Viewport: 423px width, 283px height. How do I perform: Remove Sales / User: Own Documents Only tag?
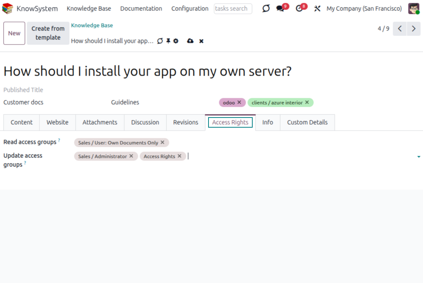point(162,143)
